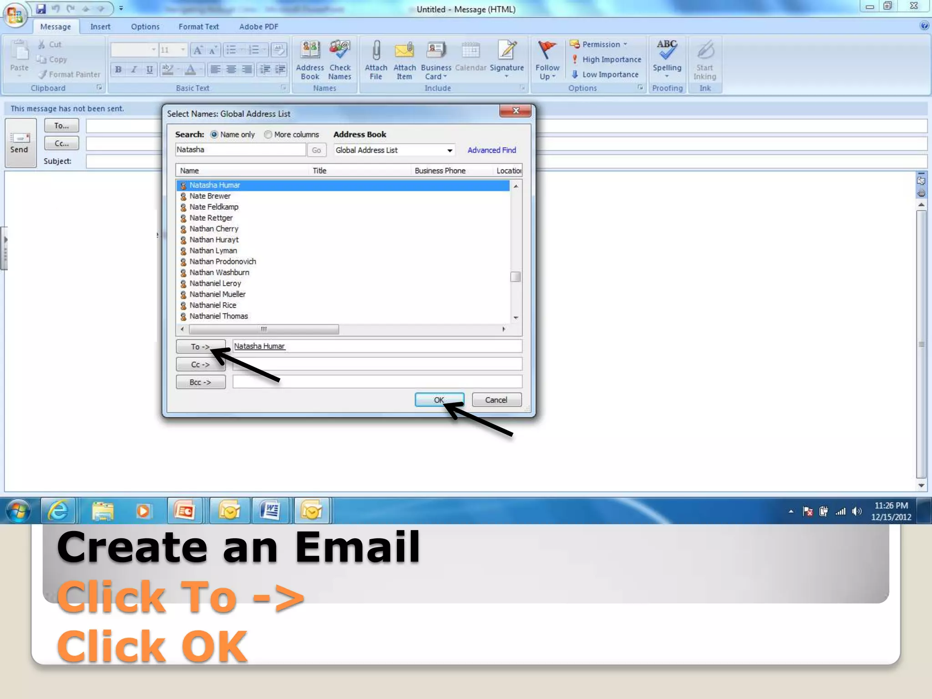This screenshot has width=932, height=699.
Task: Click Underline formatting button
Action: coord(149,70)
